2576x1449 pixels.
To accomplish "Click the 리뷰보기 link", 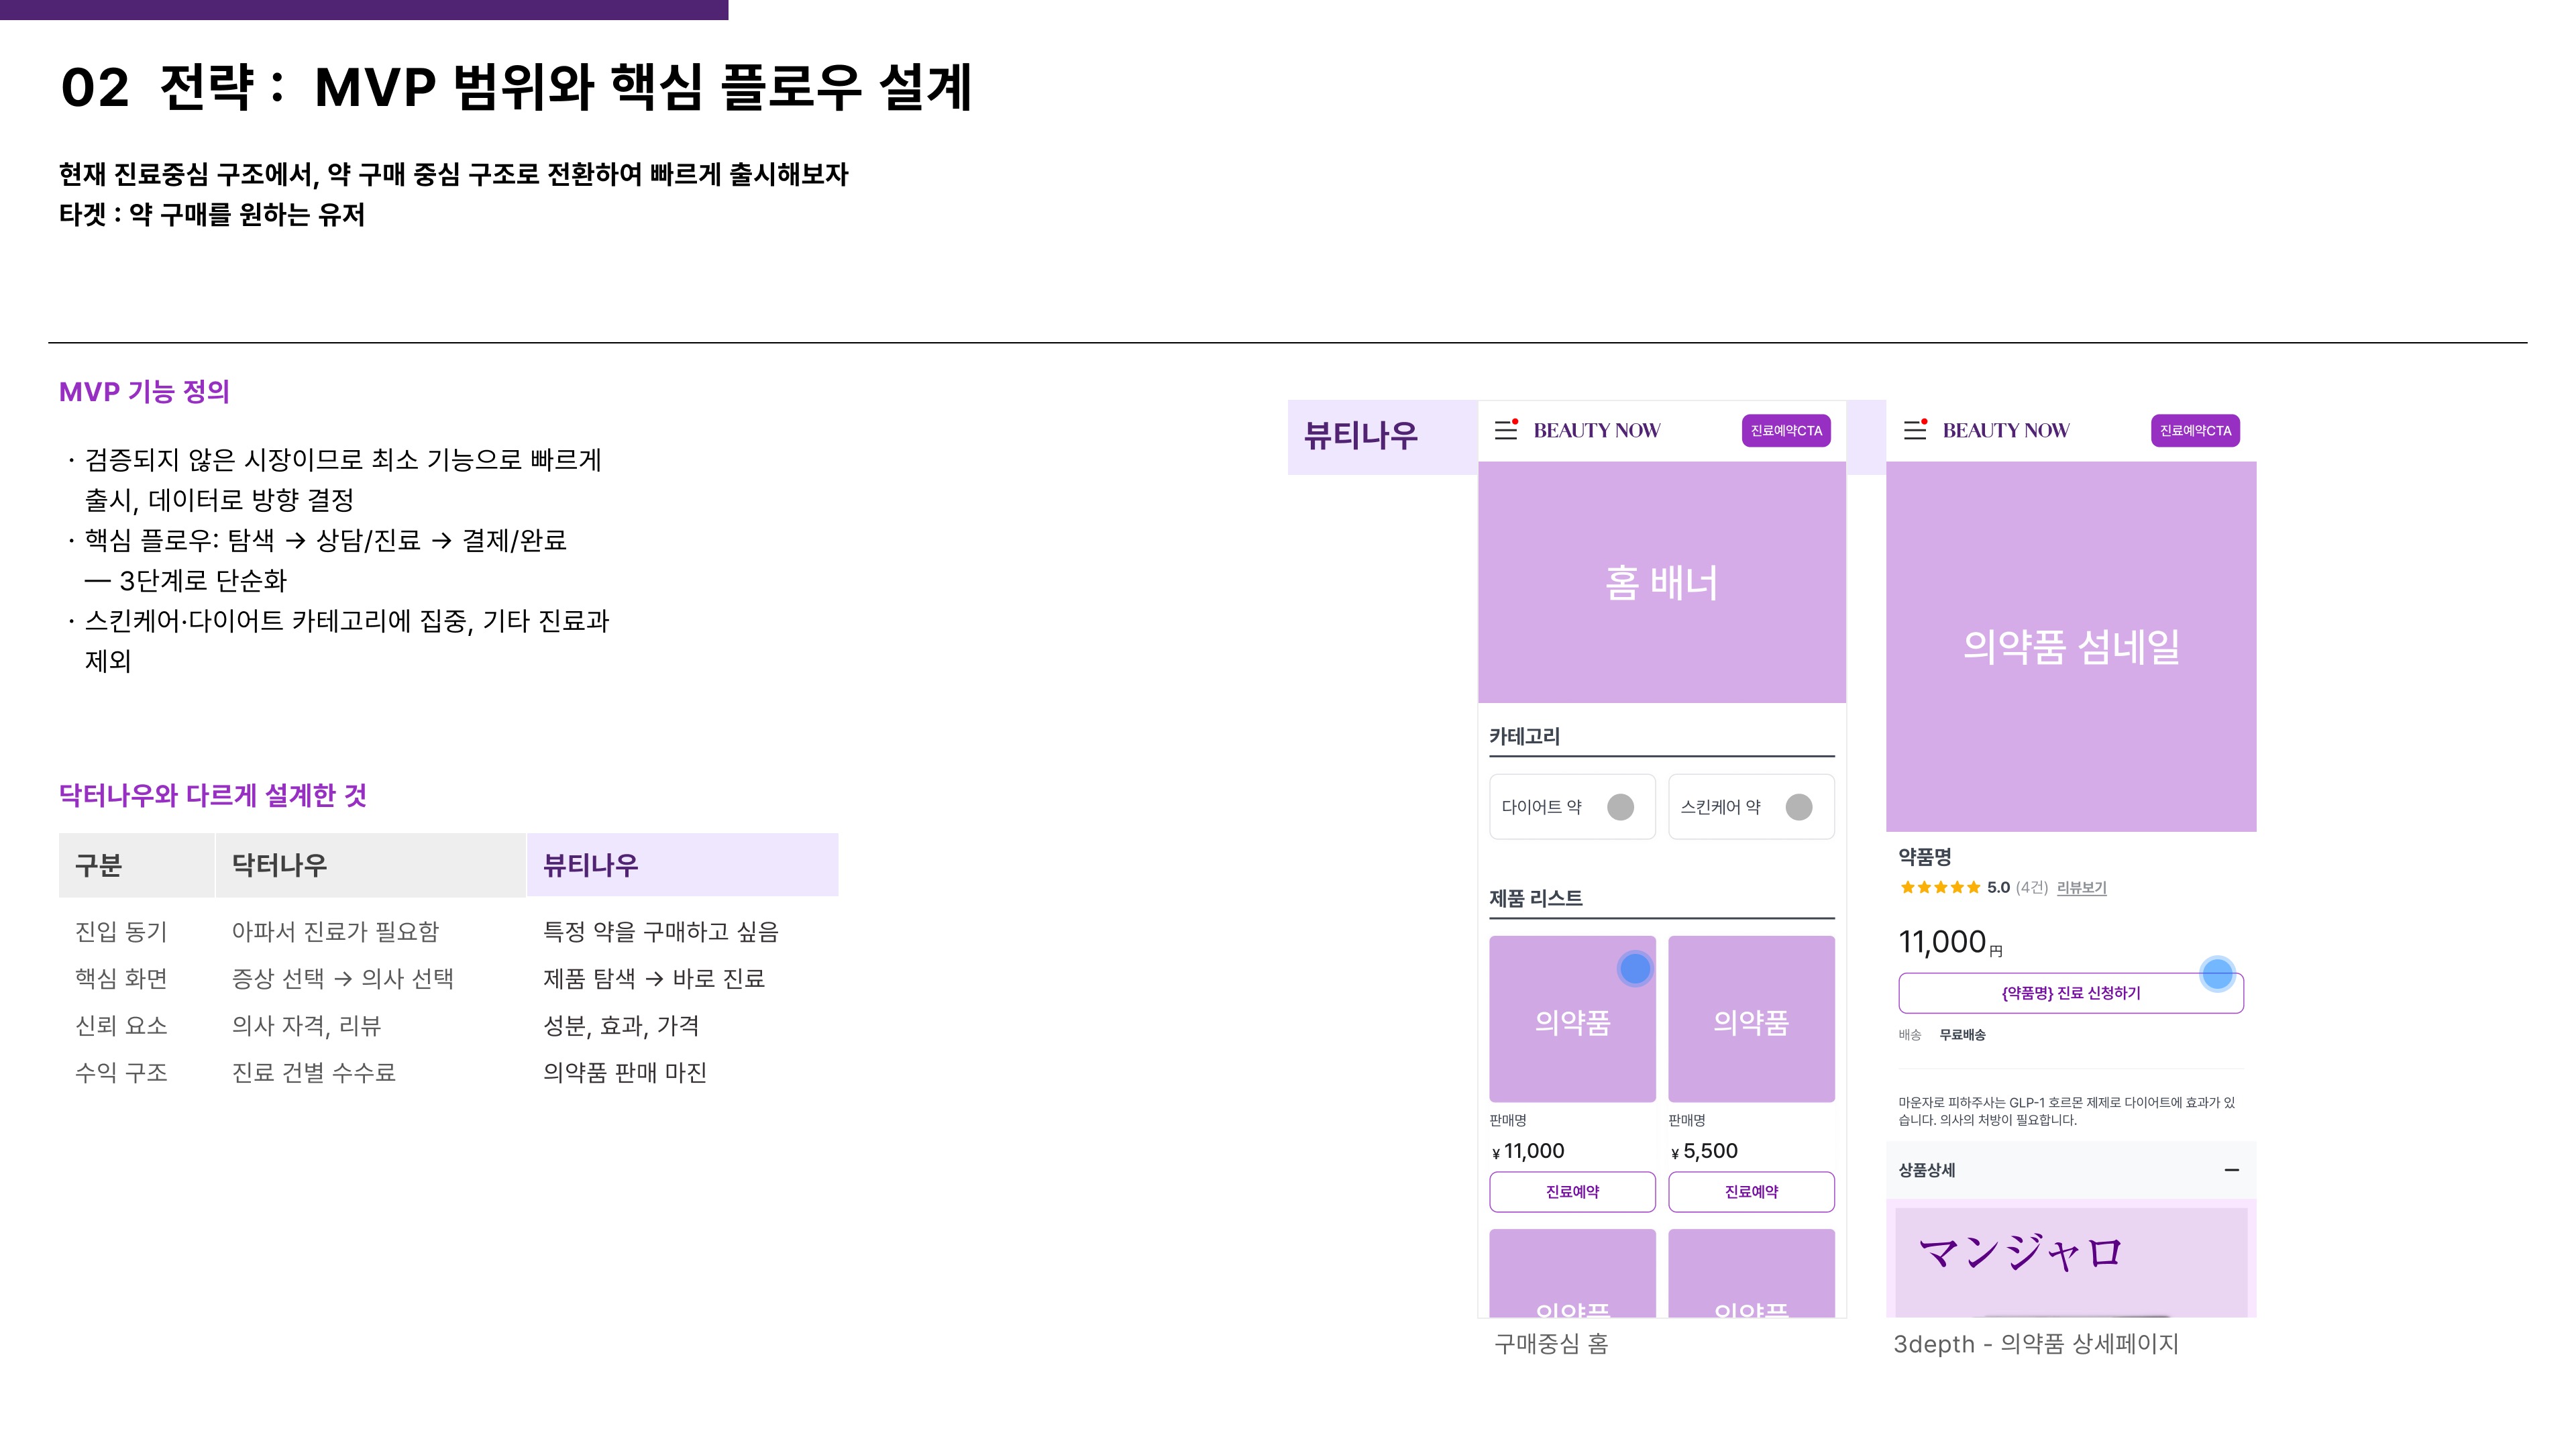I will (2081, 888).
